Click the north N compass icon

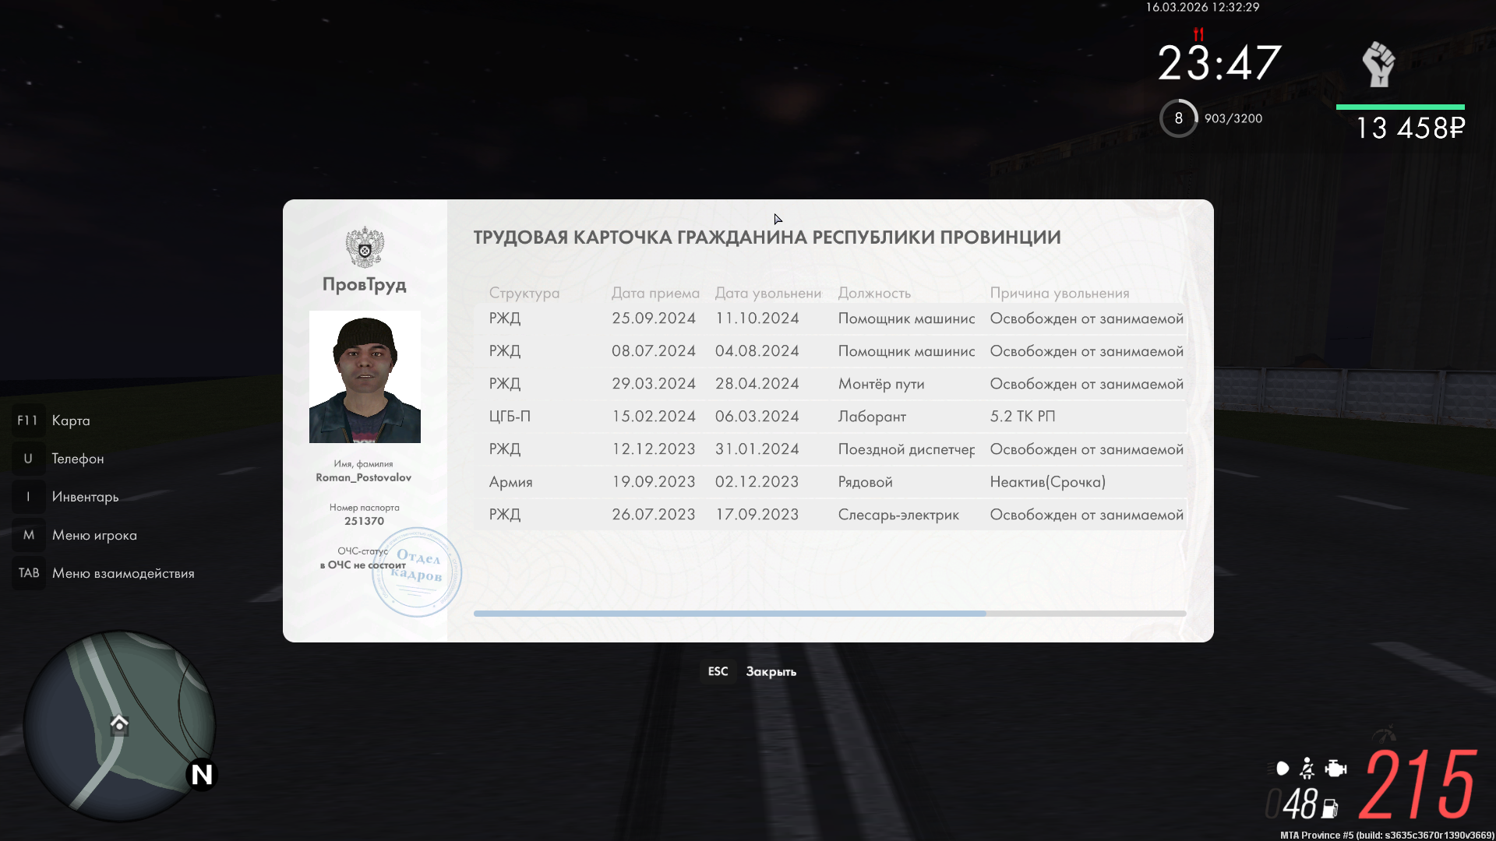click(x=202, y=774)
